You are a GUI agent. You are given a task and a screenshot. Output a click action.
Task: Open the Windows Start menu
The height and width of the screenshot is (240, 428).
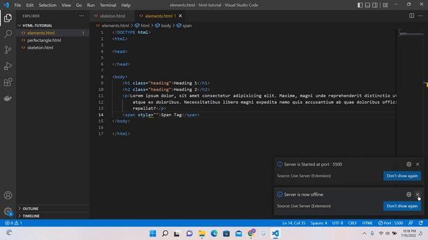(153, 233)
